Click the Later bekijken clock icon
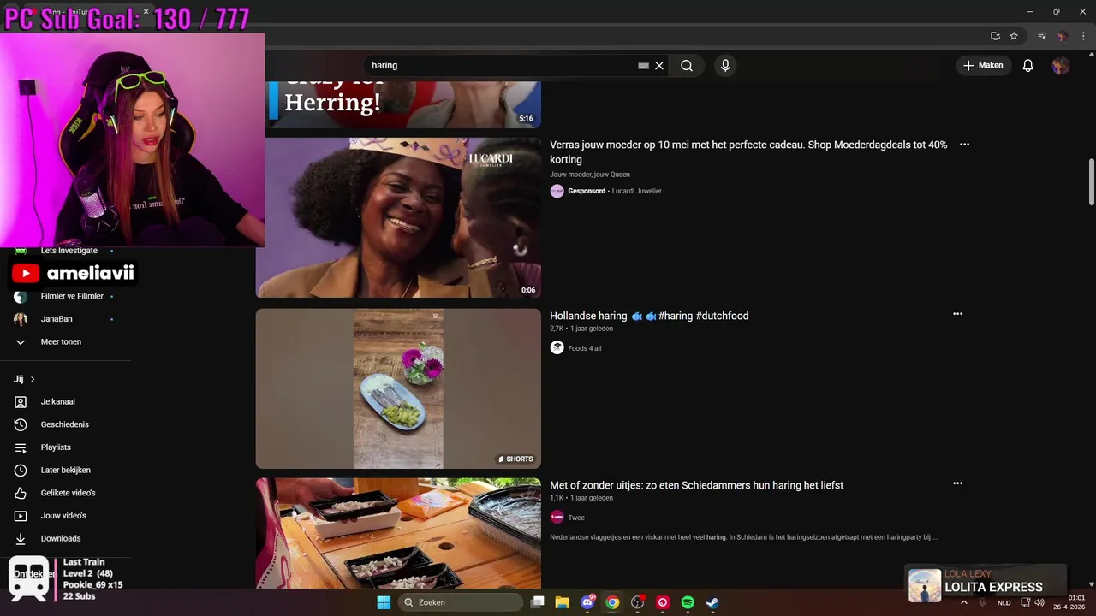This screenshot has height=616, width=1096. point(21,470)
